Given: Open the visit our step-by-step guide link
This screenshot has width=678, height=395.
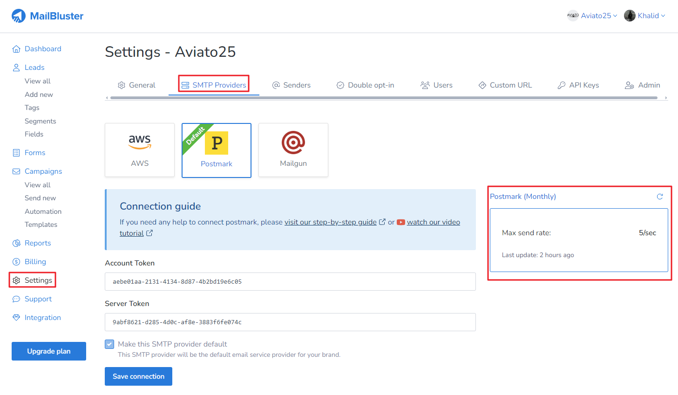Looking at the screenshot, I should [x=331, y=222].
